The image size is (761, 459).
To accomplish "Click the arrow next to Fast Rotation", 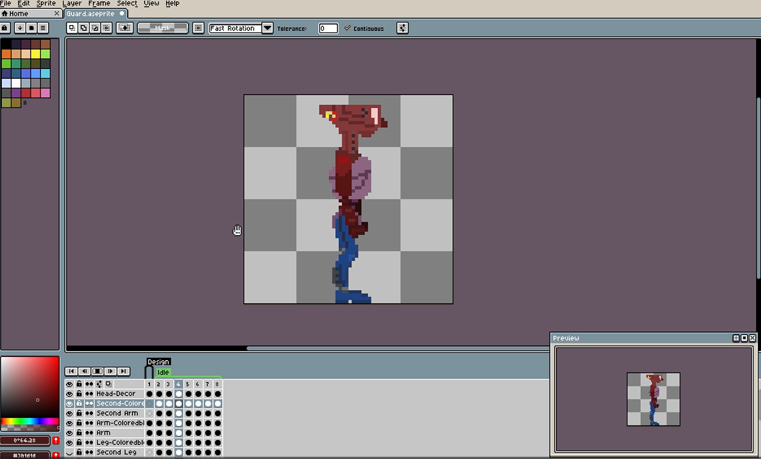I will [267, 28].
